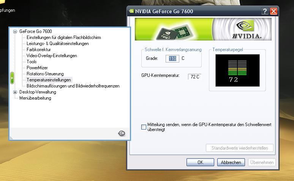Image resolution: width=294 pixels, height=181 pixels.
Task: Click the Übernehmen button
Action: click(262, 162)
